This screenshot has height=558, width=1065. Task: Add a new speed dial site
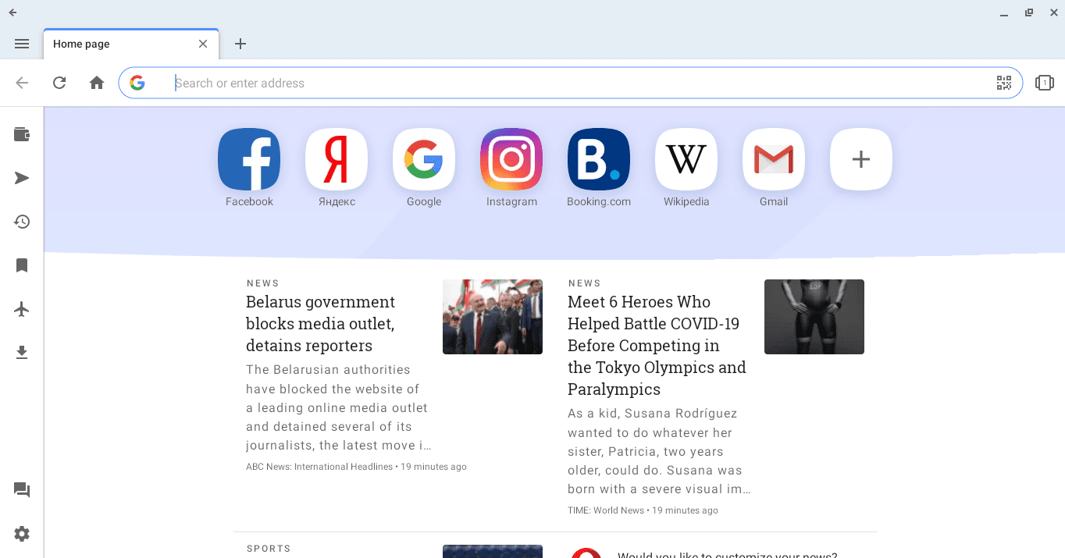point(861,159)
